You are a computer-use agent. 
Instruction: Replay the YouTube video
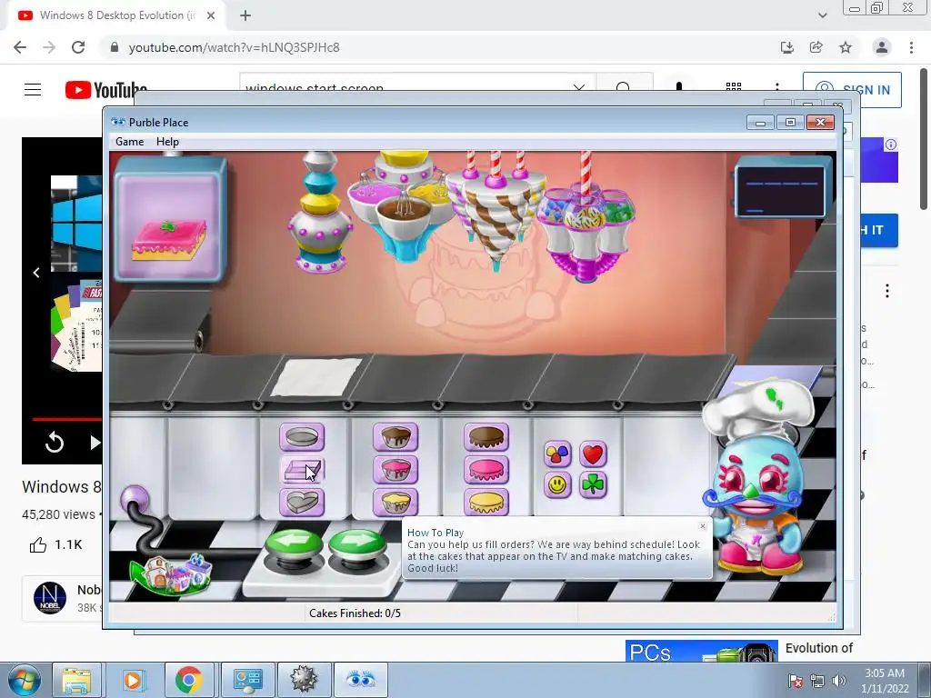pyautogui.click(x=55, y=443)
